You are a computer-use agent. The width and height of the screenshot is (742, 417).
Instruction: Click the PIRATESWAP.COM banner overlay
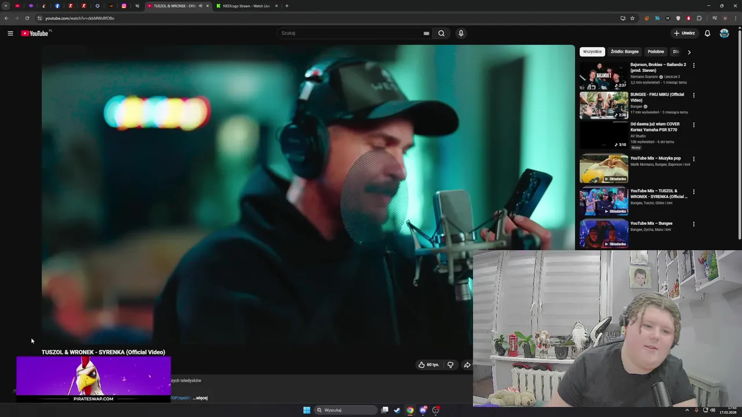(x=93, y=379)
